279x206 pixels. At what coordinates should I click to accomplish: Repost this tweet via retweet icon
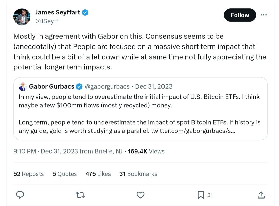pos(80,195)
